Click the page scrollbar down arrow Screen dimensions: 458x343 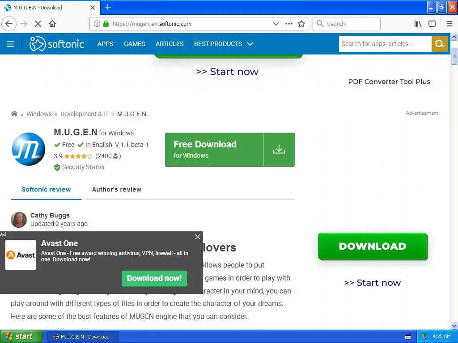coord(454,326)
